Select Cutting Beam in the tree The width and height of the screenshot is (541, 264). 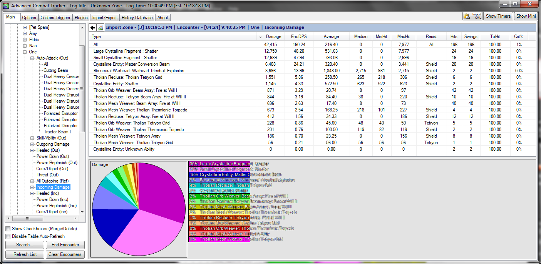[55, 70]
